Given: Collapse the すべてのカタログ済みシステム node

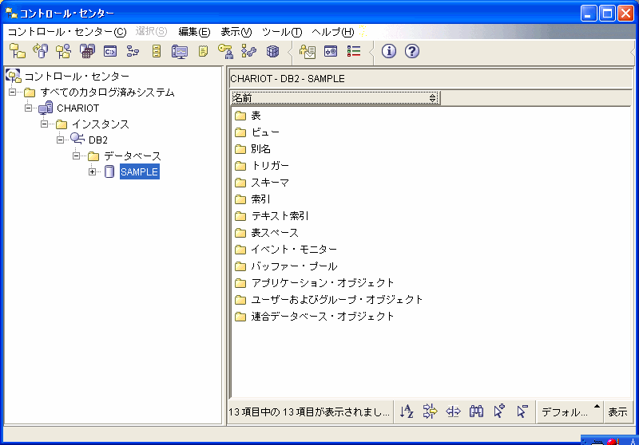Looking at the screenshot, I should coord(13,92).
